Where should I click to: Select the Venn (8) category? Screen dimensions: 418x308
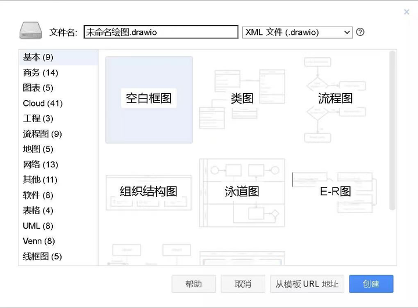59,241
